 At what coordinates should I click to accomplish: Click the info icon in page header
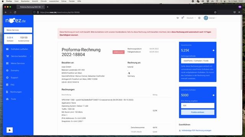click(199, 18)
